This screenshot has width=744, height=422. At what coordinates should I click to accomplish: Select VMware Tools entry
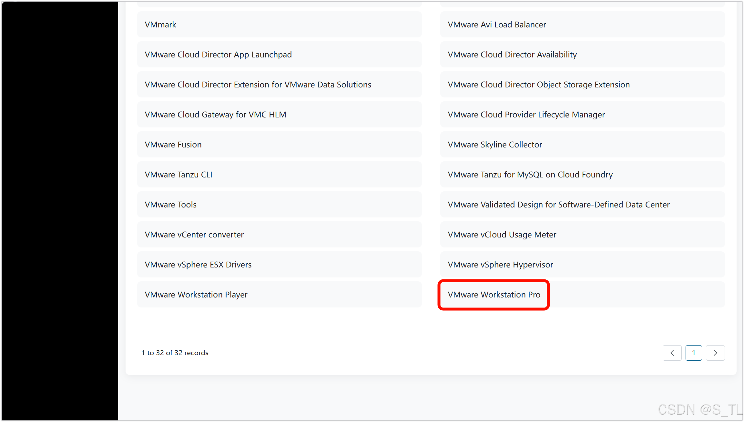170,205
